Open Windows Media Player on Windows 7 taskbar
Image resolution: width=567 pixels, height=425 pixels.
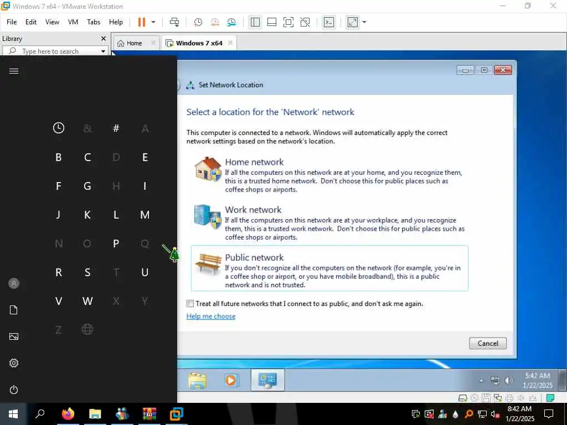click(231, 380)
